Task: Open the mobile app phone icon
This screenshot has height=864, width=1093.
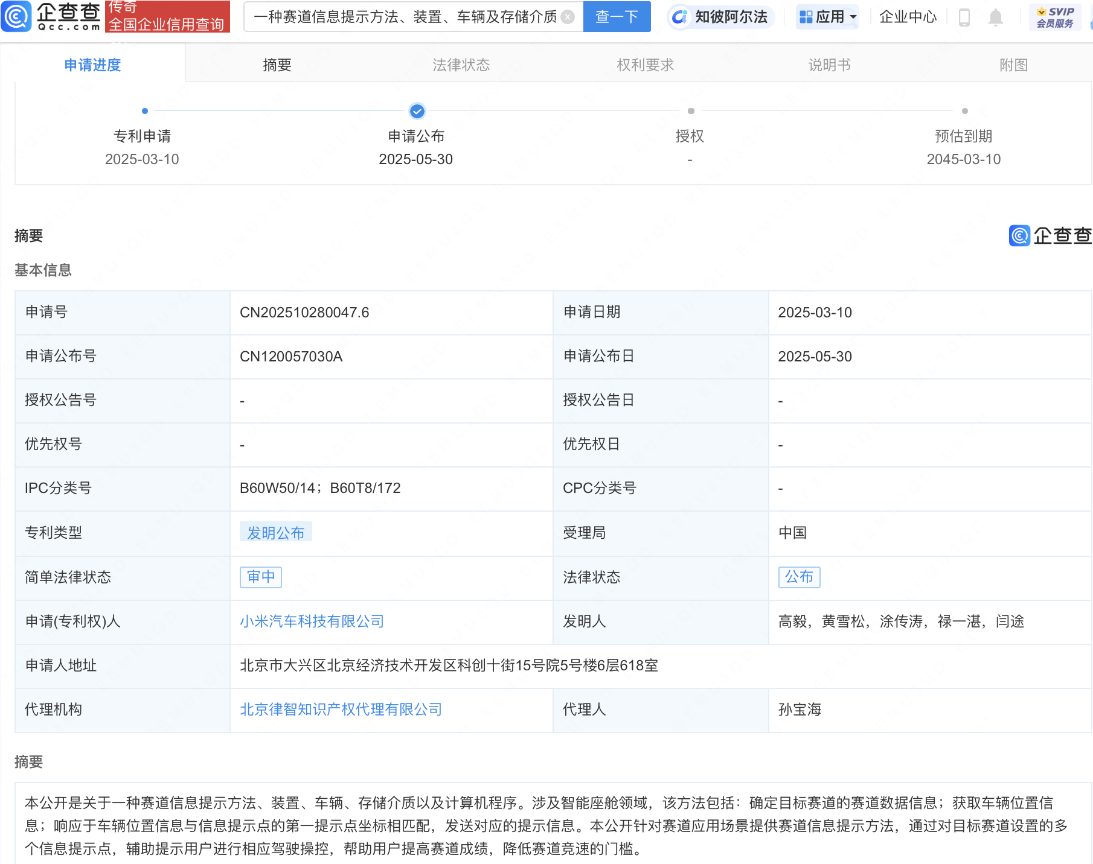Action: [964, 17]
